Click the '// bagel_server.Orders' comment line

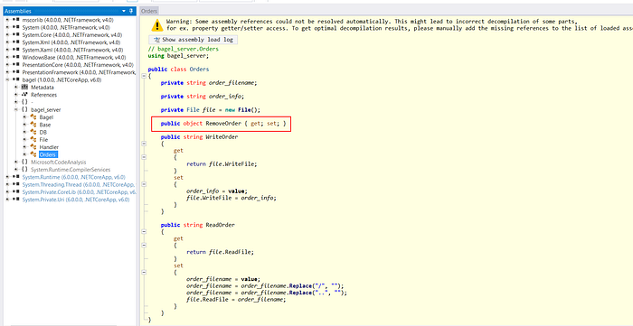[x=184, y=49]
